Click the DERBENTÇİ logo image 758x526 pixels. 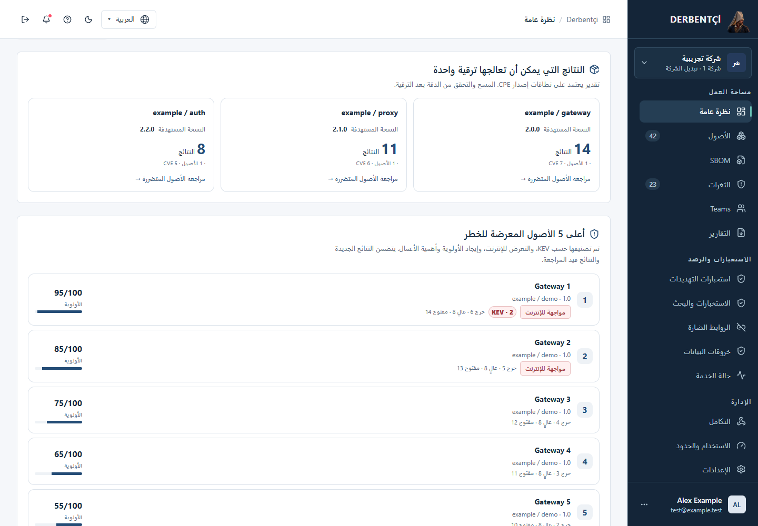click(739, 22)
